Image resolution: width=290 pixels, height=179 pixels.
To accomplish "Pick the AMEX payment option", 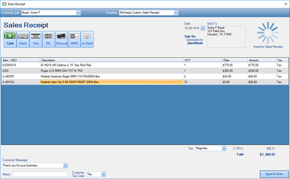I will pos(74,39).
